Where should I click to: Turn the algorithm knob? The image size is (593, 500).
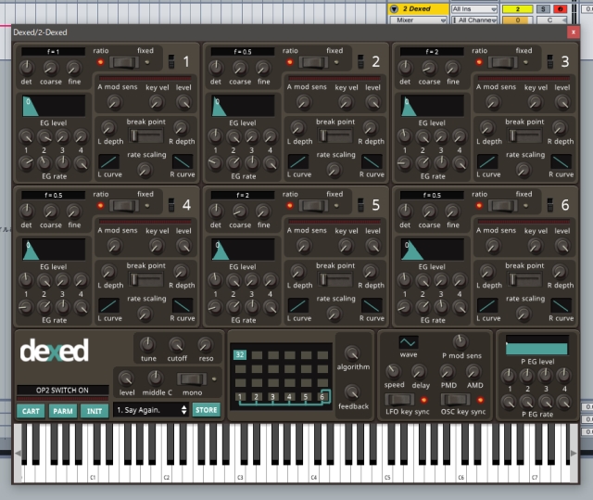tap(352, 353)
